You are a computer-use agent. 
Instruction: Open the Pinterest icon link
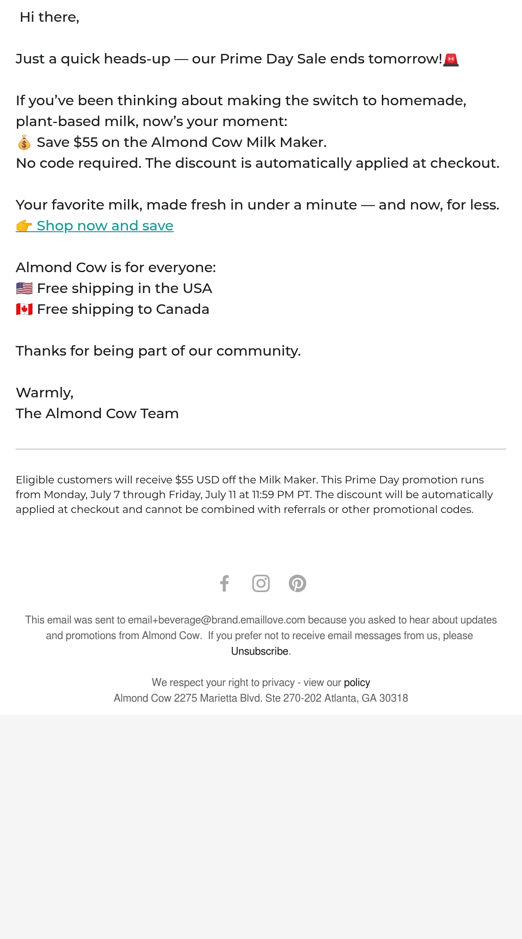click(298, 583)
